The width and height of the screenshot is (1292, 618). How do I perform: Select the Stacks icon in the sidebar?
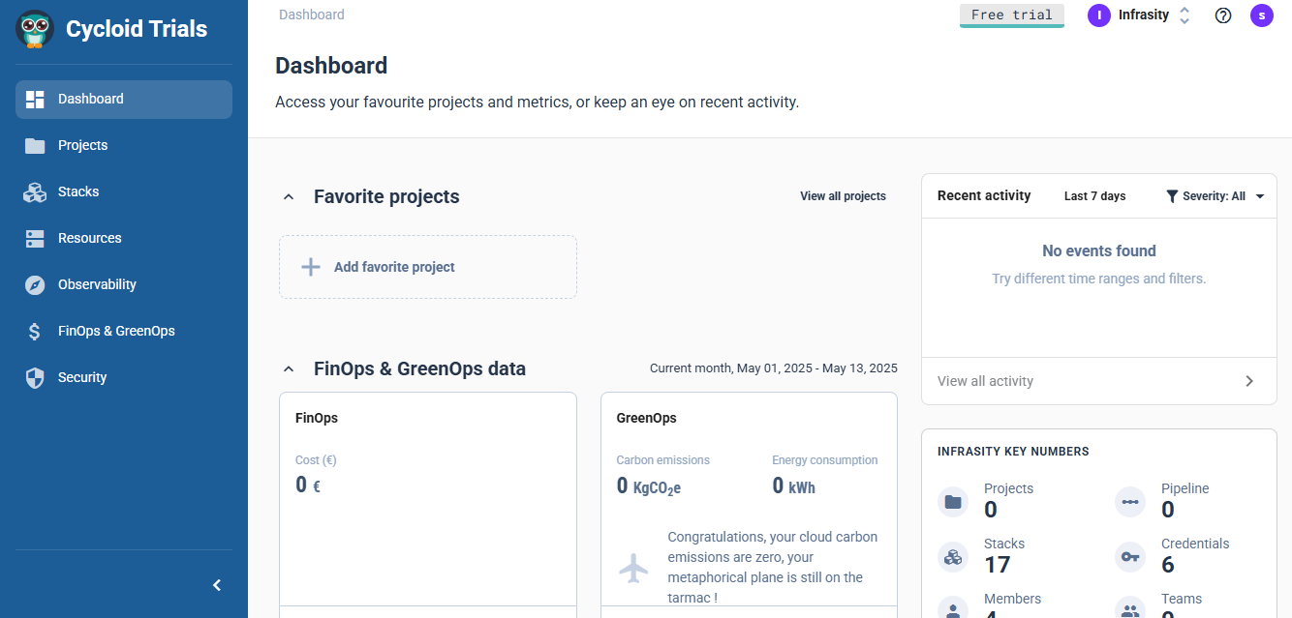pyautogui.click(x=35, y=191)
